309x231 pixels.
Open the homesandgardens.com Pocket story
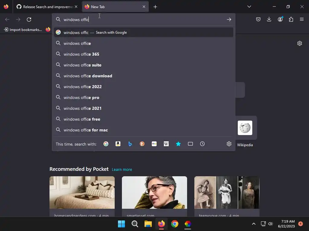82,196
